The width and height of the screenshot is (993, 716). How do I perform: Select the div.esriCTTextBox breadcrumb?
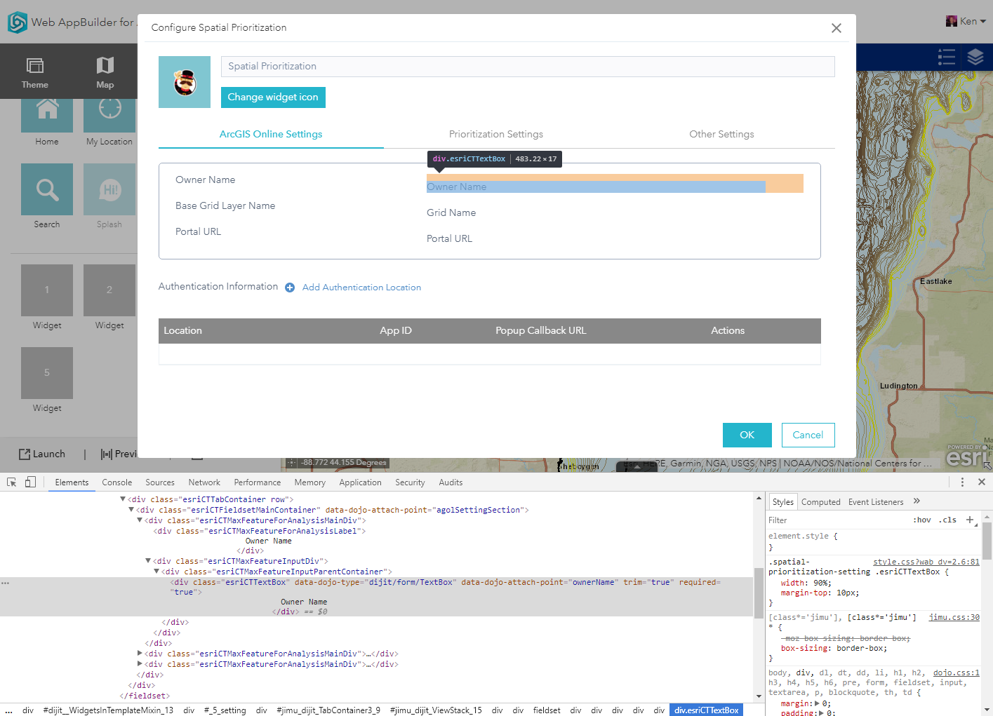coord(707,710)
